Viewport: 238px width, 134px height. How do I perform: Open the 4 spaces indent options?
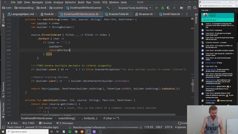[x=180, y=127]
